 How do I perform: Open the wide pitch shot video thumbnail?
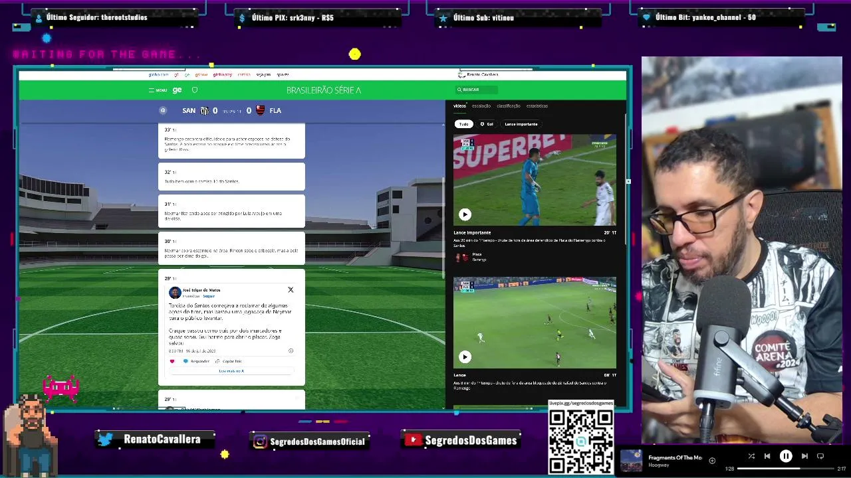(x=535, y=323)
